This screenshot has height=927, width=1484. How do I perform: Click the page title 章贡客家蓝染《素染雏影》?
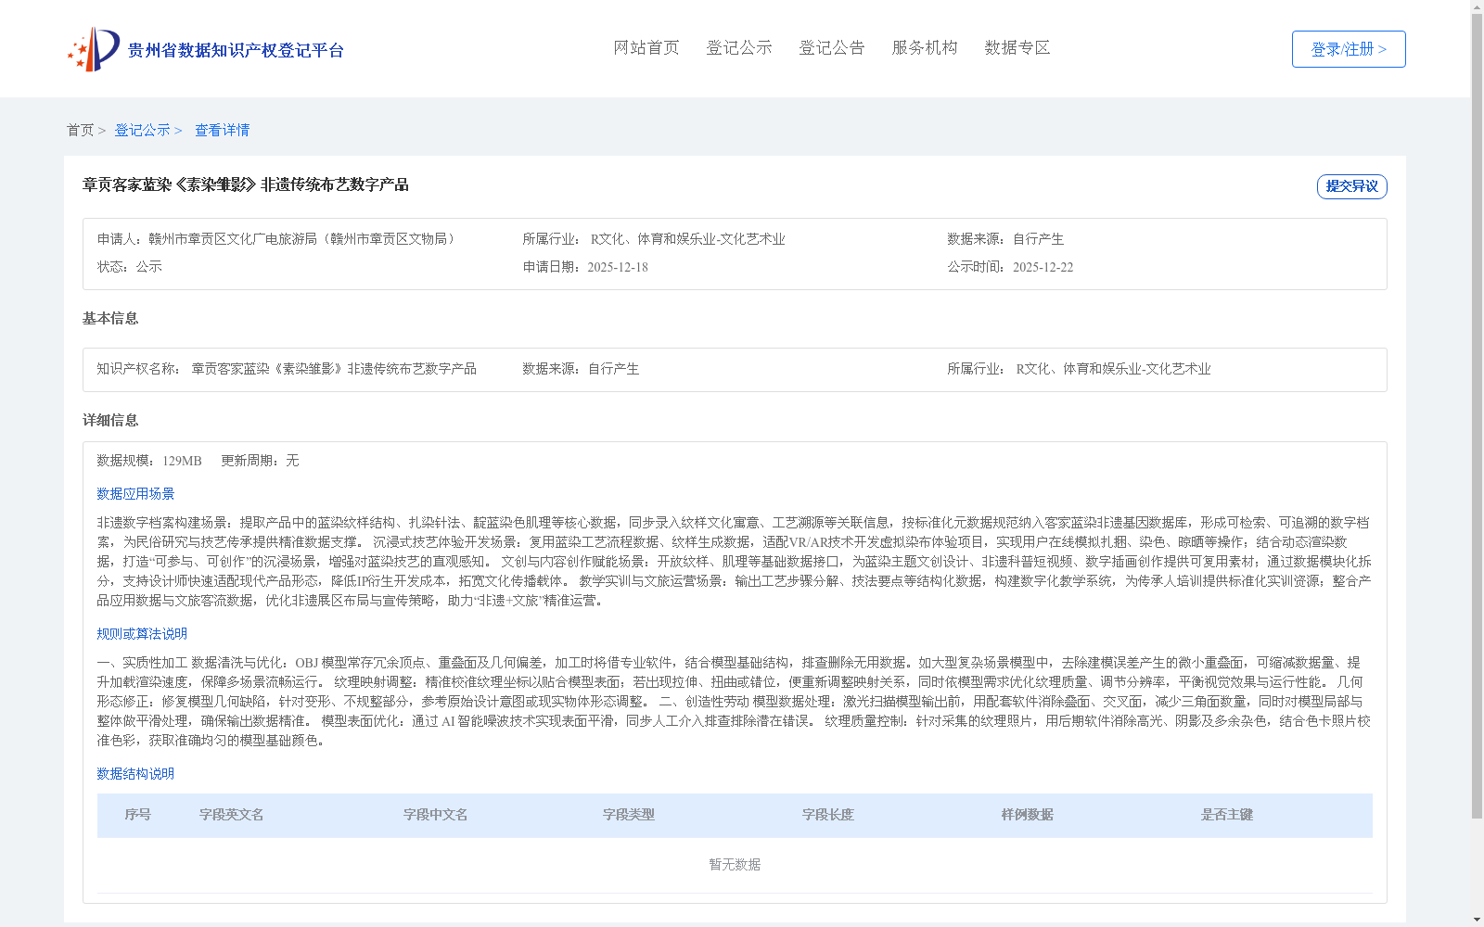[x=246, y=184]
